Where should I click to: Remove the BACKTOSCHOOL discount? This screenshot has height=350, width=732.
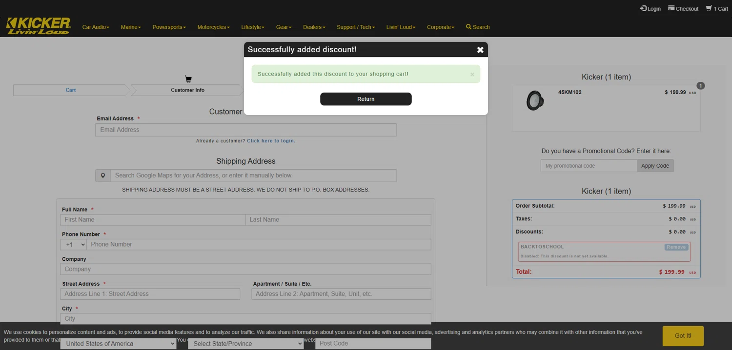point(676,247)
